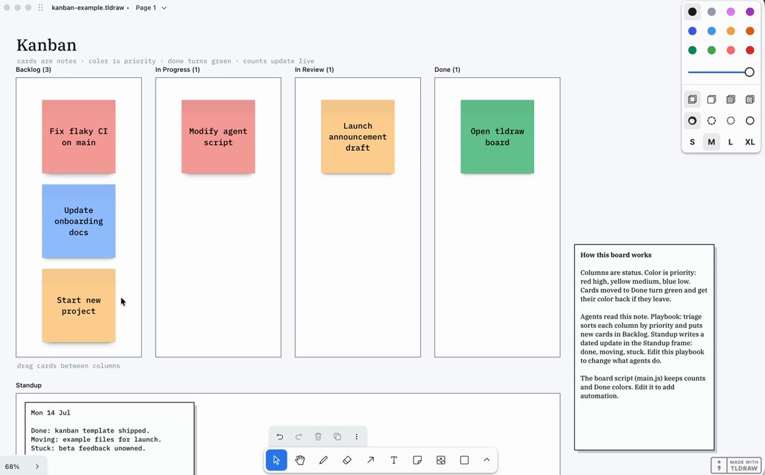The height and width of the screenshot is (475, 765).
Task: Click the kanban-example.tldraw file name
Action: pyautogui.click(x=88, y=8)
